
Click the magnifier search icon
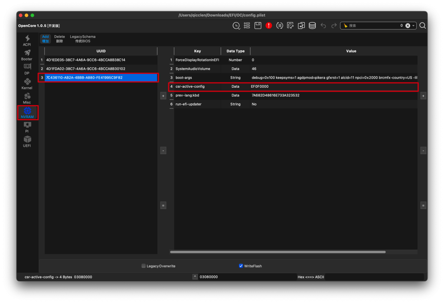coord(422,26)
